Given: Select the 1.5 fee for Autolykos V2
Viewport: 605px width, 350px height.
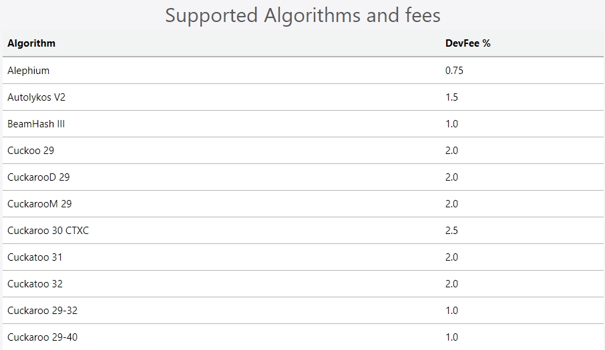Looking at the screenshot, I should click(451, 97).
